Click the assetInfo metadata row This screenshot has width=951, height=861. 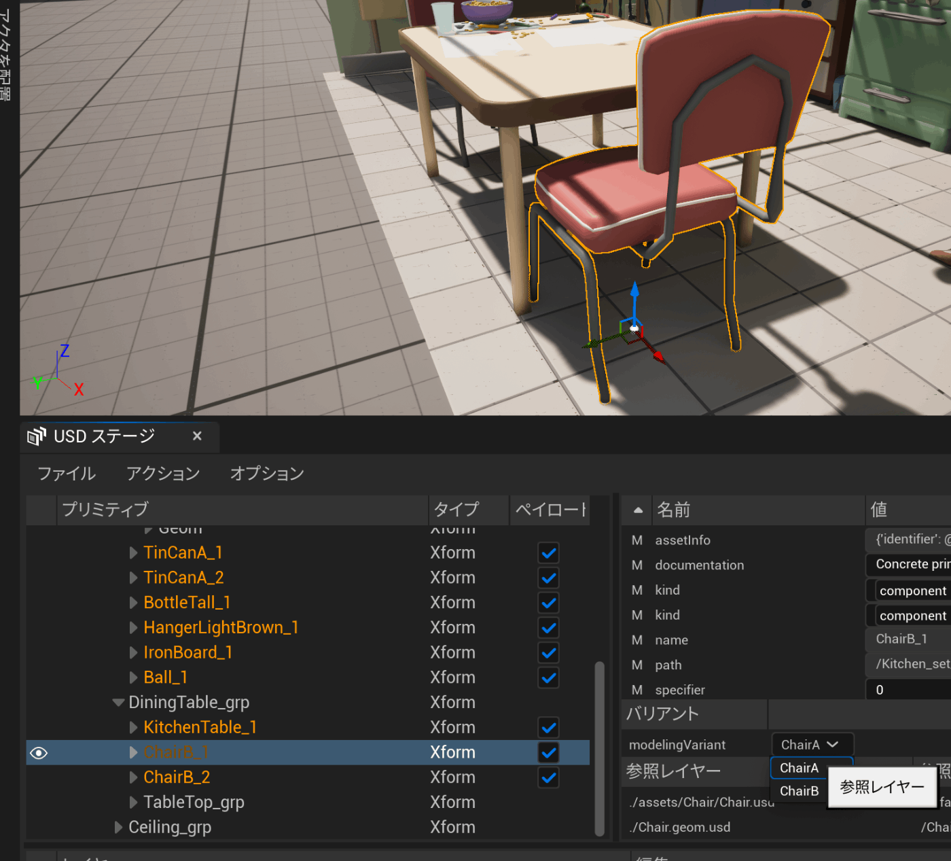(x=787, y=540)
